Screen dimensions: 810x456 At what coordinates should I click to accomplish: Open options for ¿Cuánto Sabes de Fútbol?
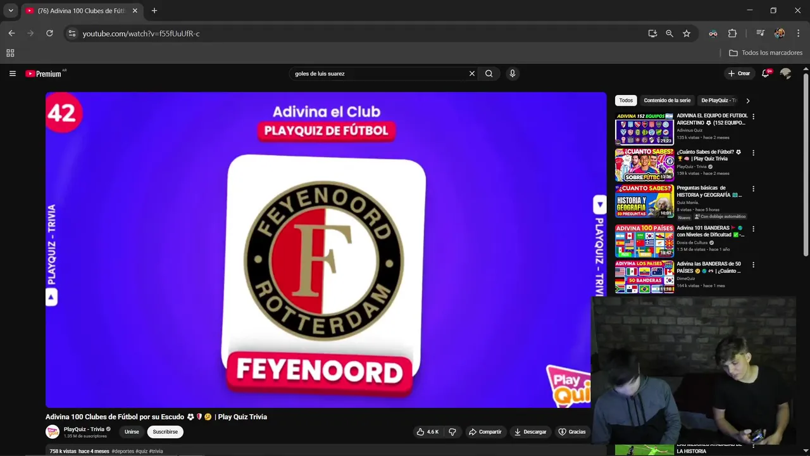[x=753, y=153]
